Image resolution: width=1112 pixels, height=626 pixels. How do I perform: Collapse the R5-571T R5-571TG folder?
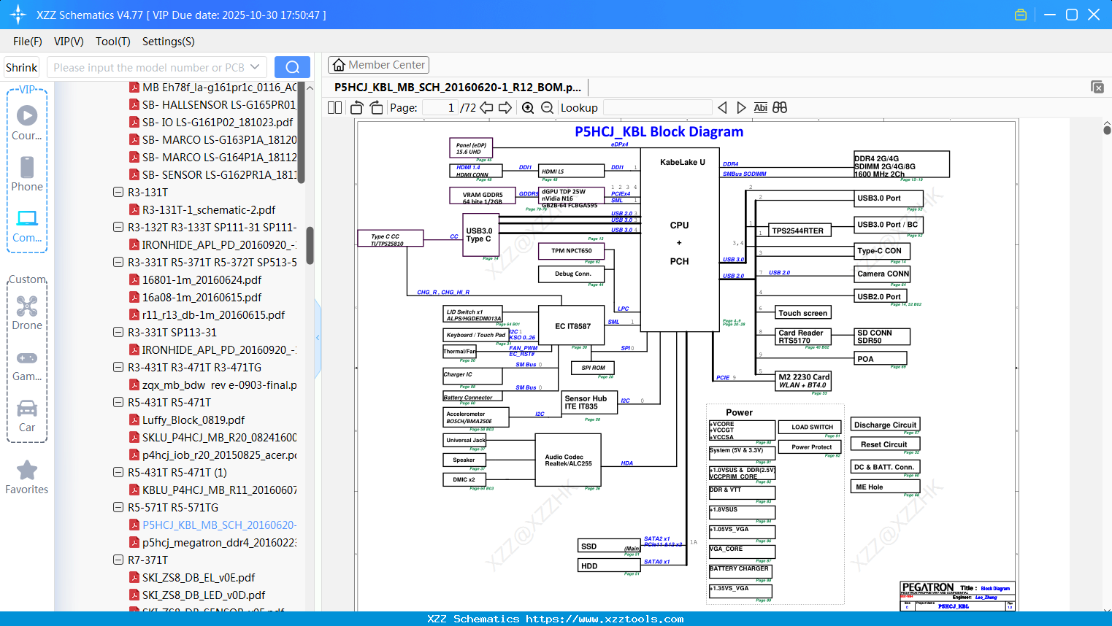118,508
